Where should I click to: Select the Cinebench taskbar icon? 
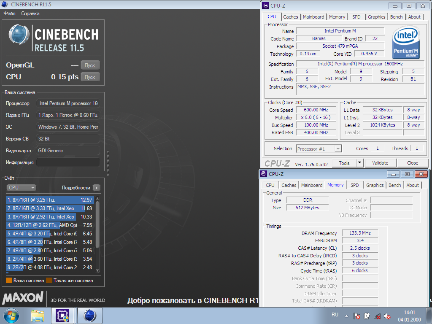[x=89, y=316]
